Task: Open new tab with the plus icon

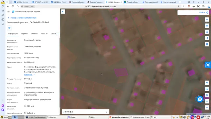Action: tap(180, 2)
